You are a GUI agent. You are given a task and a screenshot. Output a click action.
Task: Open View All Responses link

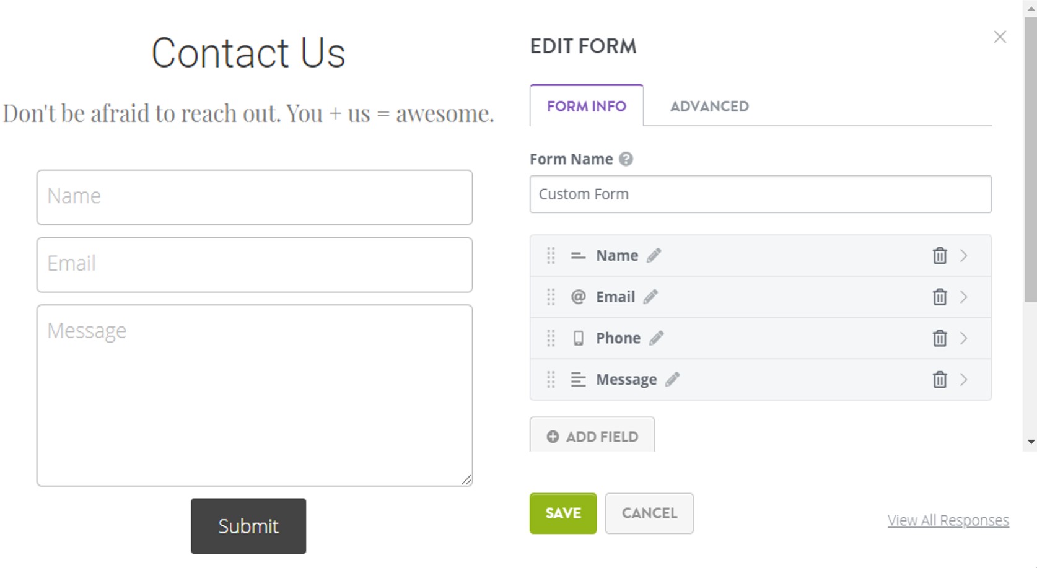(948, 520)
